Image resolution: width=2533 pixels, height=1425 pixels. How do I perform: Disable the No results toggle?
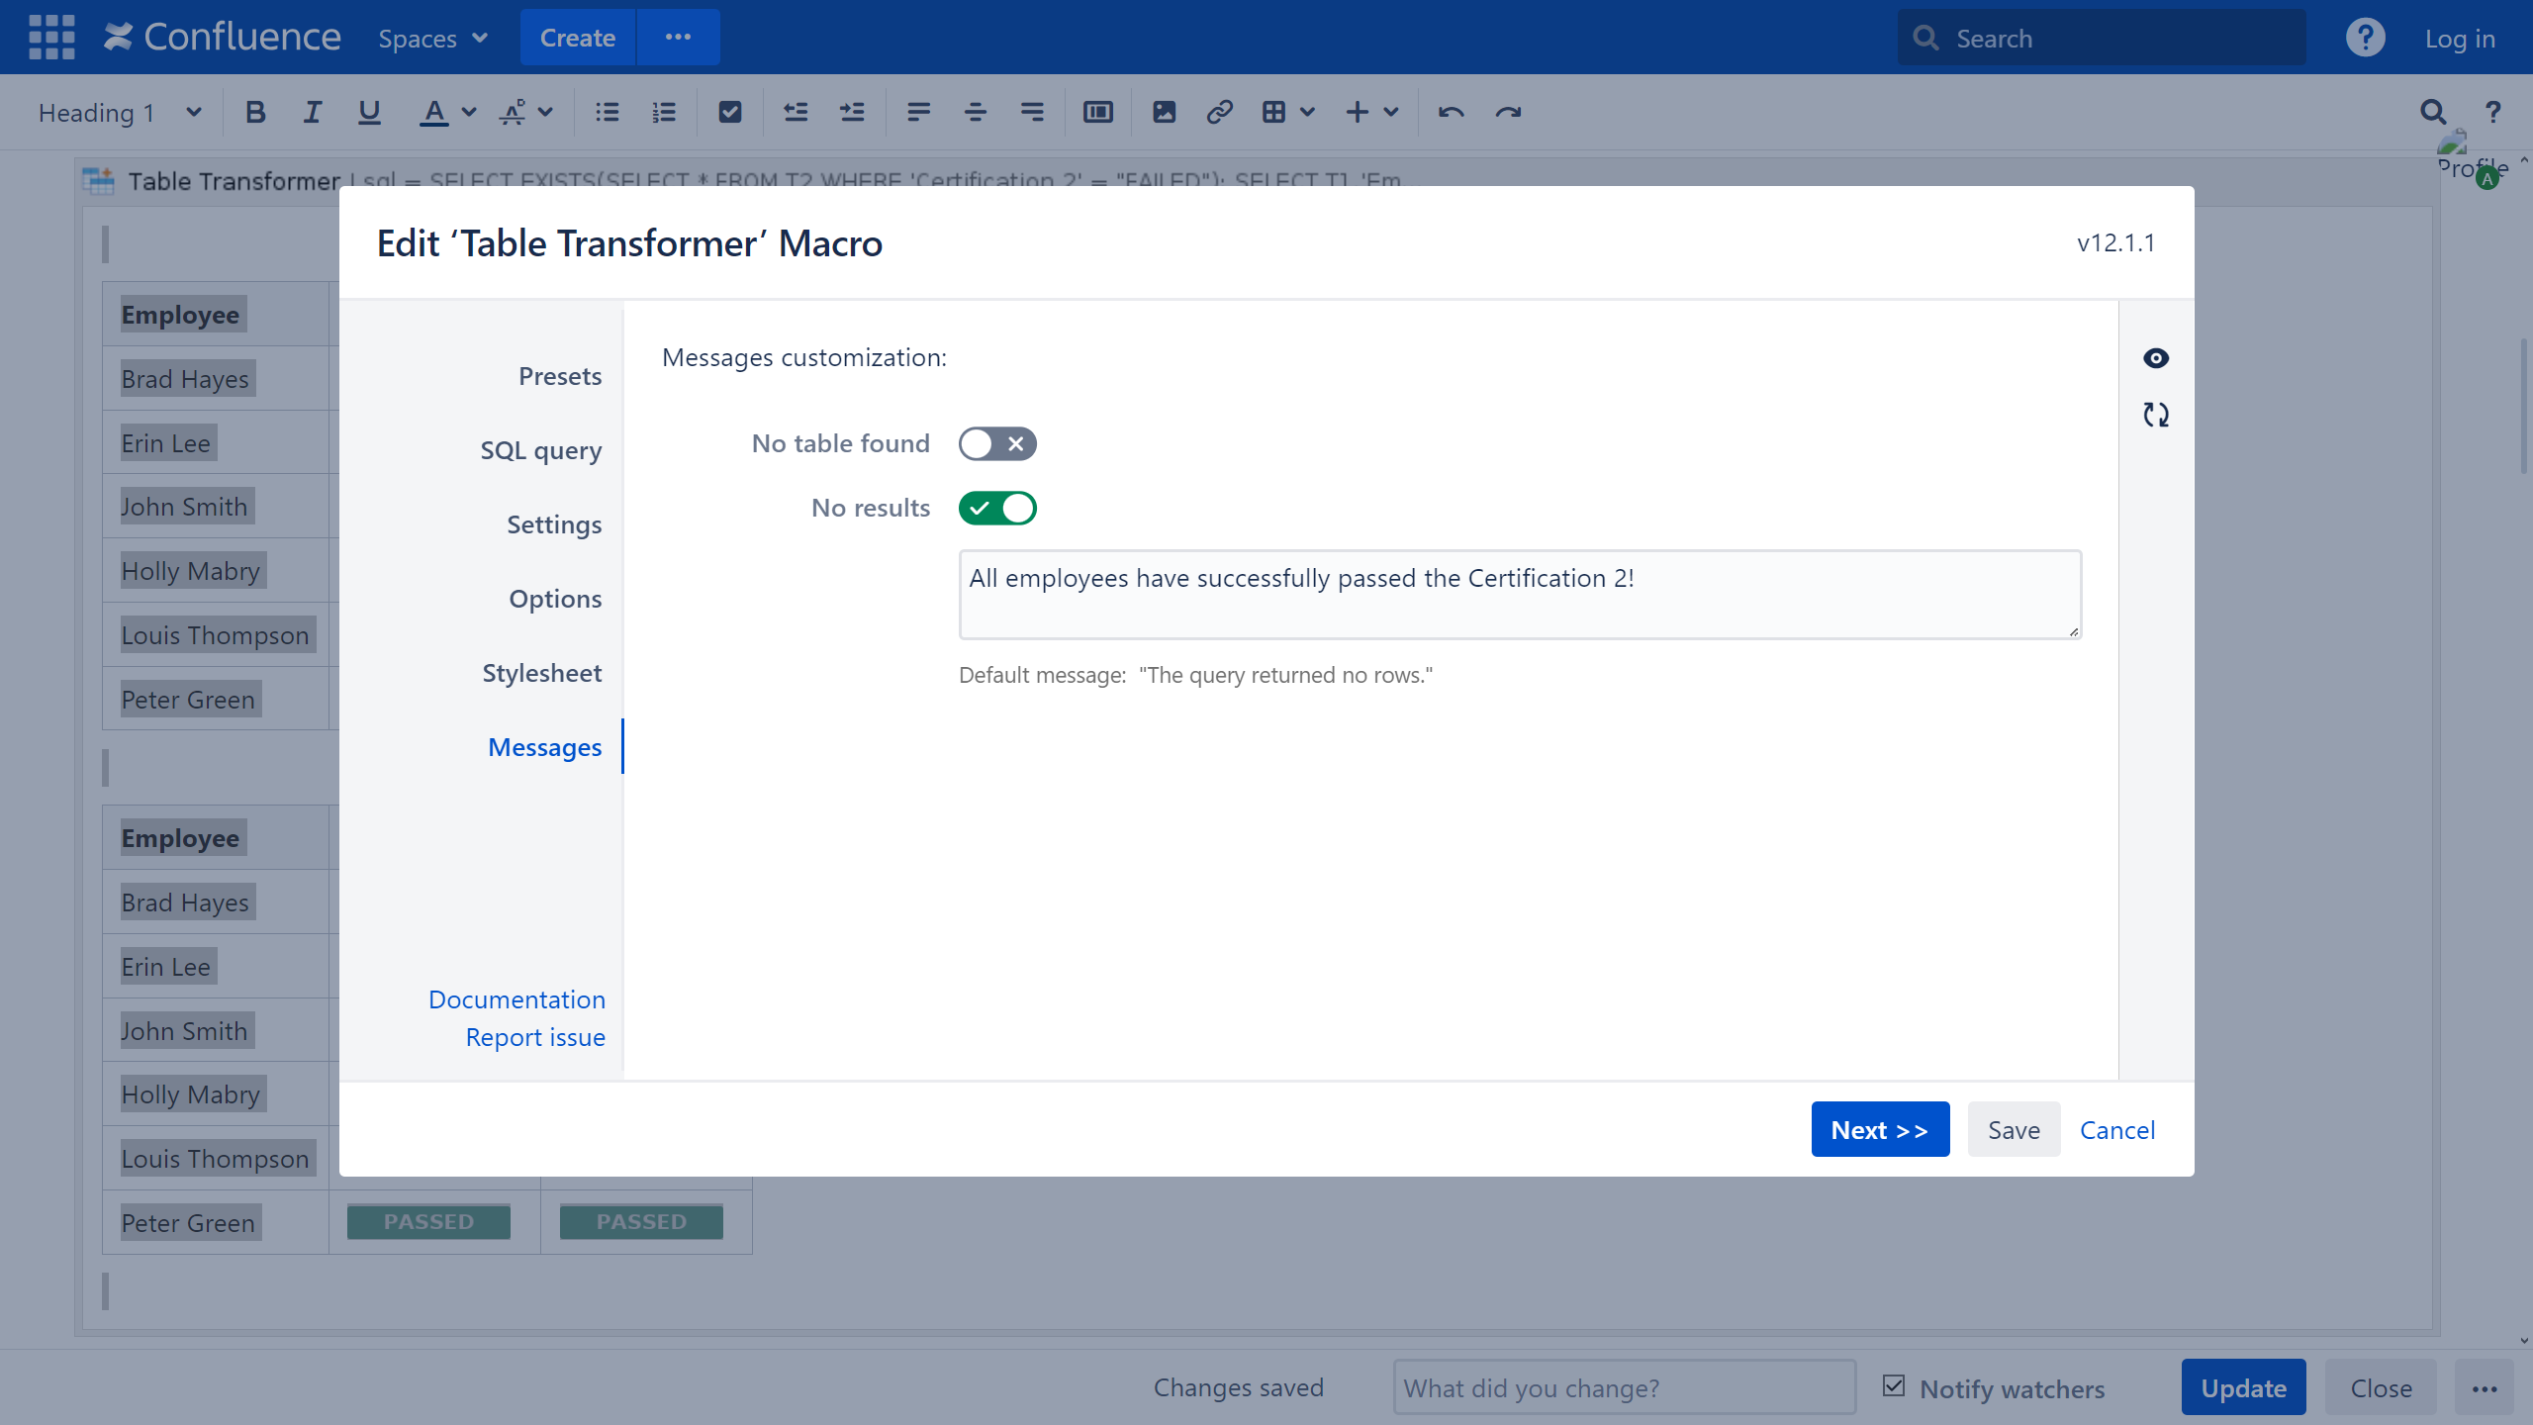pyautogui.click(x=996, y=509)
